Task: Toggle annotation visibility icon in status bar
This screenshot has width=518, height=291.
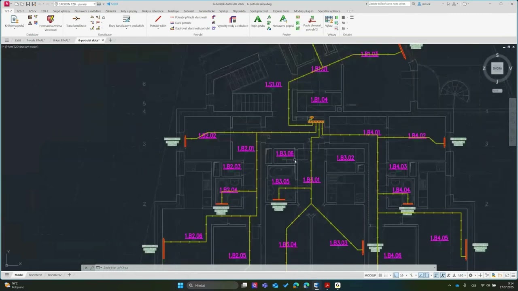Action: [443, 275]
